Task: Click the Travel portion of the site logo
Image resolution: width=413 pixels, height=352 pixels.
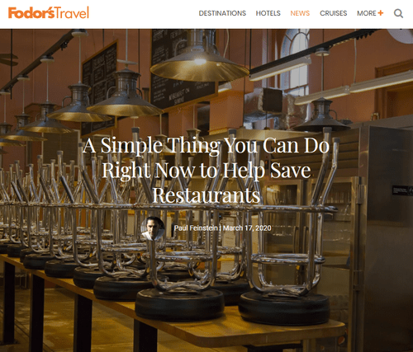Action: [x=72, y=12]
